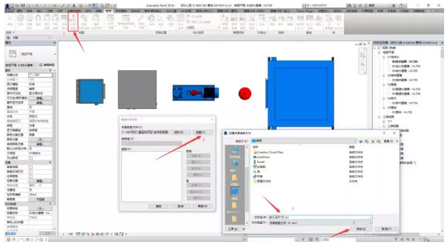Image resolution: width=448 pixels, height=244 pixels.
Task: Open the parameter group dropdown
Action: 151,143
